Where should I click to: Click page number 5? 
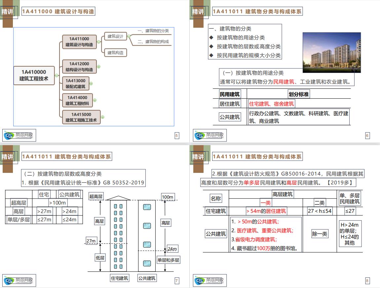[x=177, y=135]
